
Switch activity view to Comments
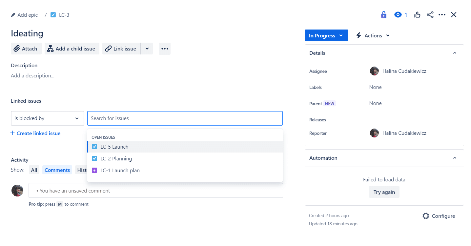pos(57,170)
